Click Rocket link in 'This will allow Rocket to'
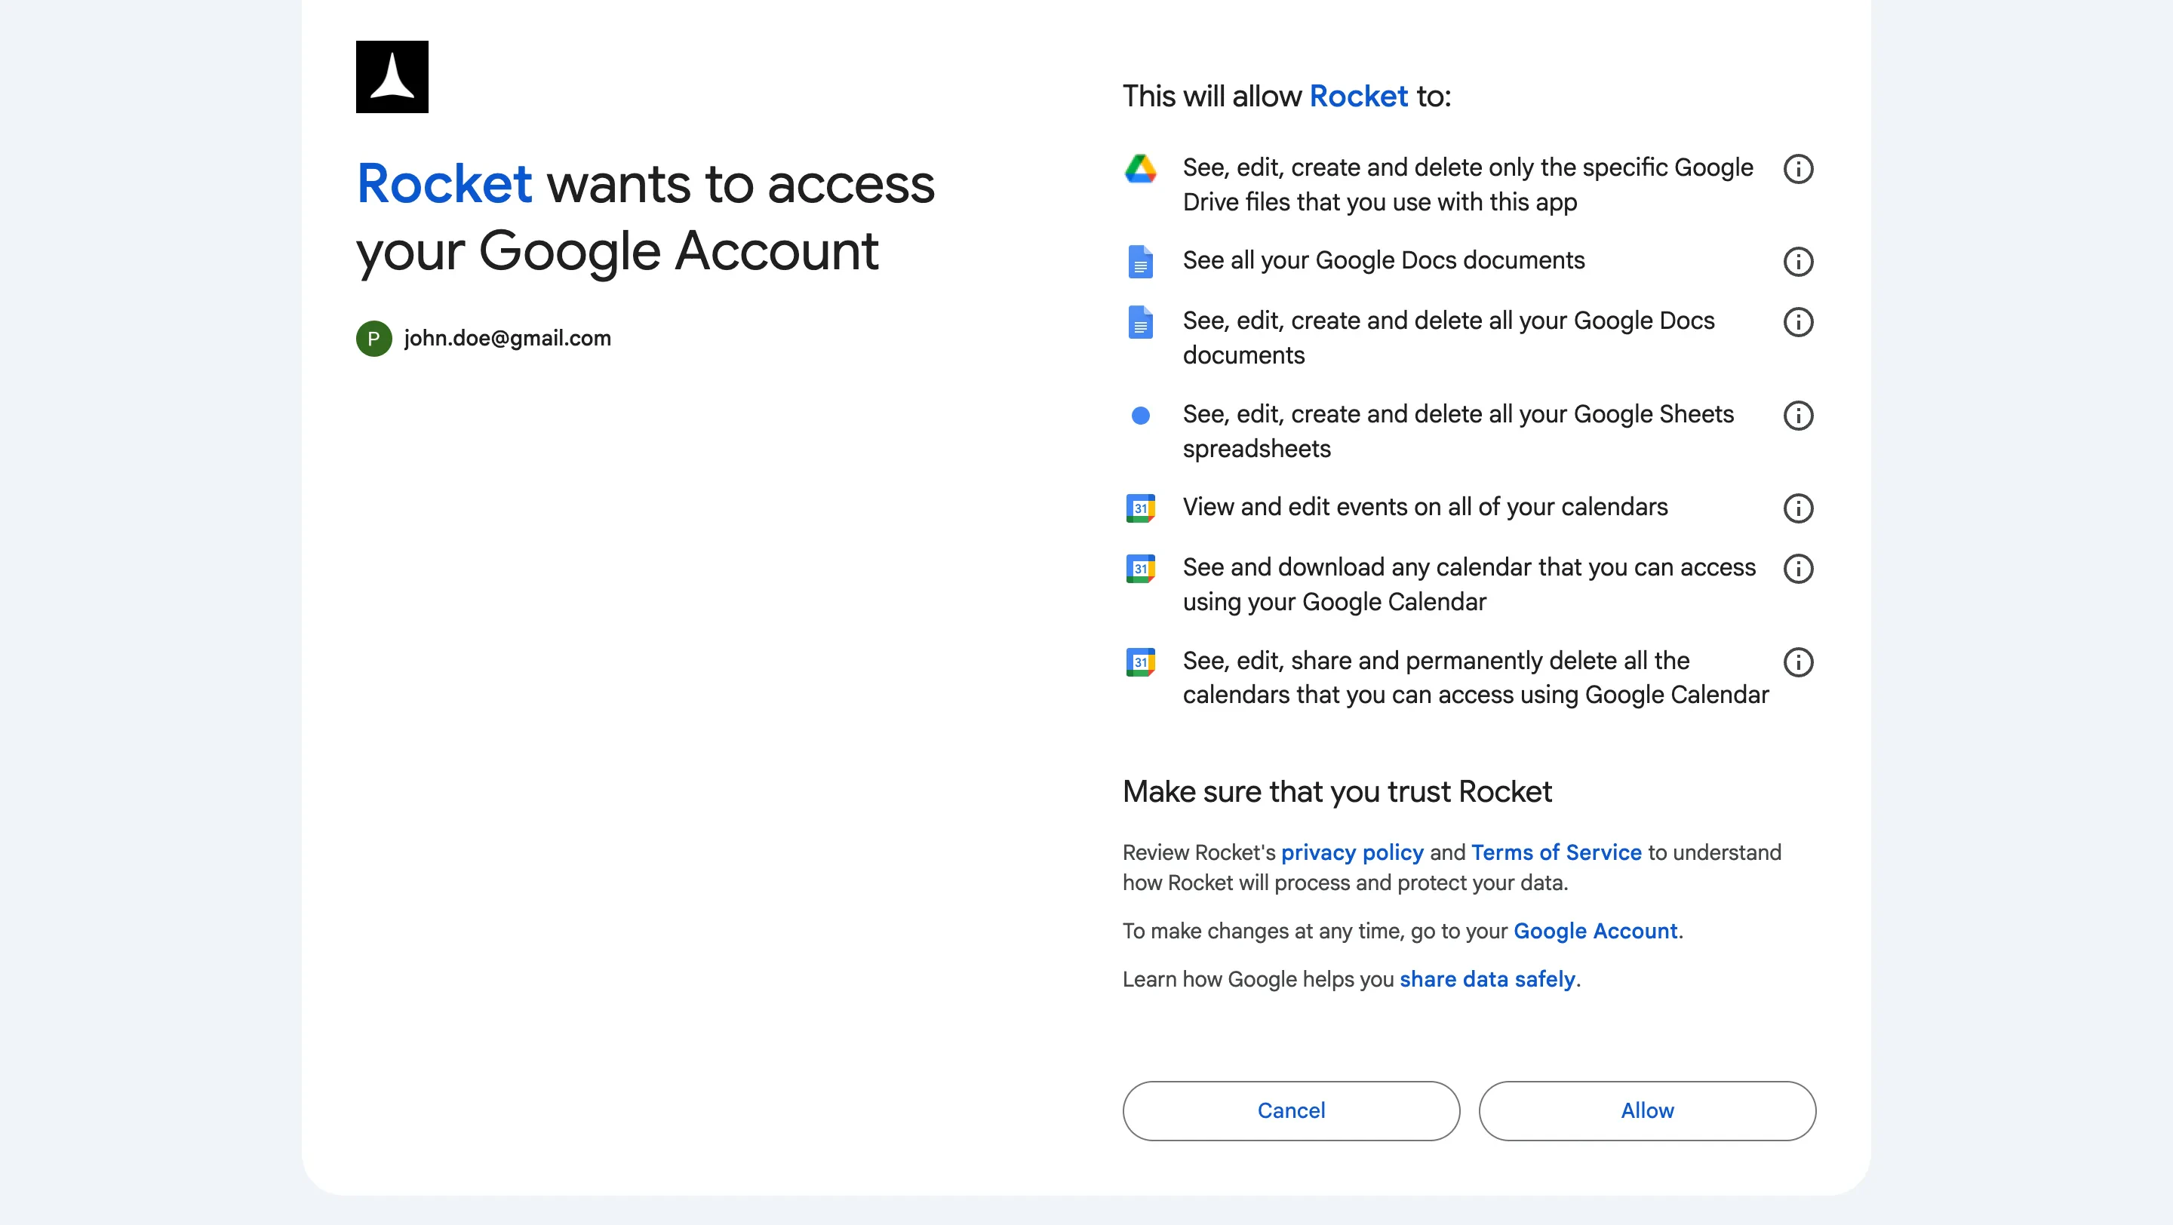The image size is (2173, 1225). 1358,96
